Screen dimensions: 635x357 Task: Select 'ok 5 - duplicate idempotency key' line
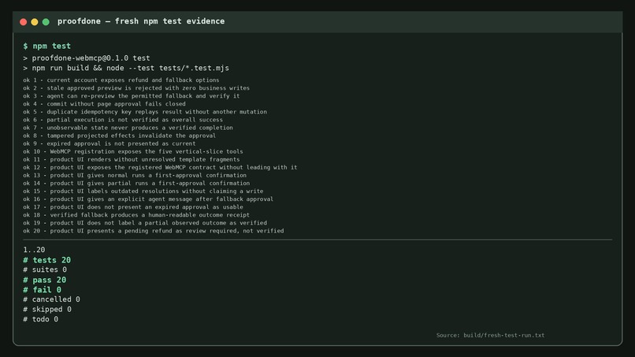point(145,112)
